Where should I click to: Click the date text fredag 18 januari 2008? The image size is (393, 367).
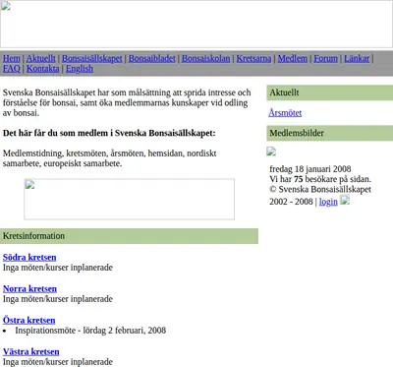(x=310, y=169)
